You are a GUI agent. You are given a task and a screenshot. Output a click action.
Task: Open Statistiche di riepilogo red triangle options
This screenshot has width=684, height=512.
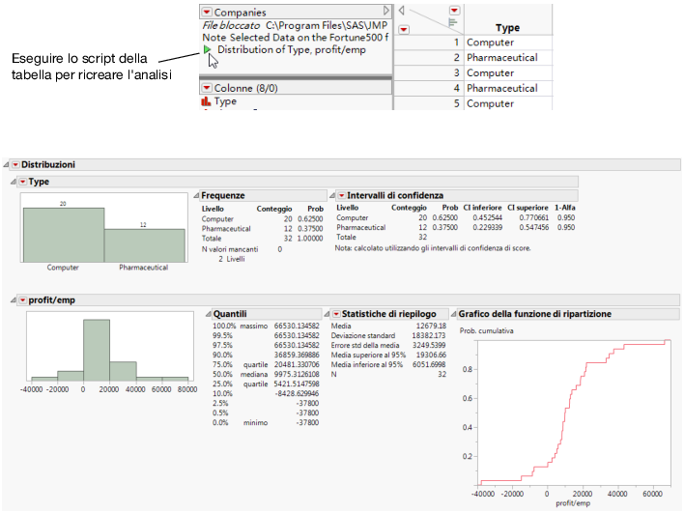tap(337, 315)
